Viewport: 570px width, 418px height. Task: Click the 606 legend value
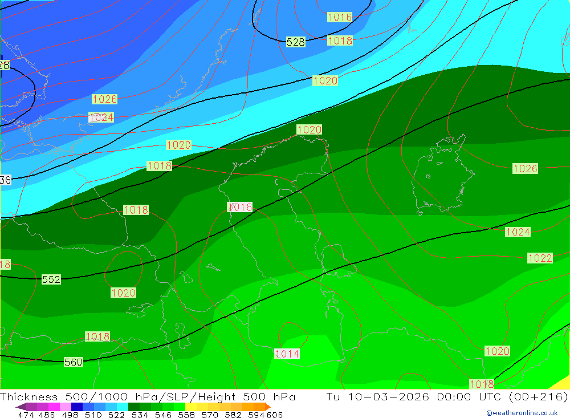[x=275, y=415]
